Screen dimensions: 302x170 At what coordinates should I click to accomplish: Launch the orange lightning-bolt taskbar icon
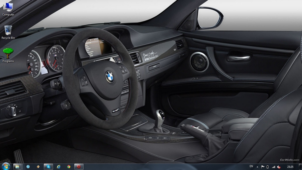(38, 166)
